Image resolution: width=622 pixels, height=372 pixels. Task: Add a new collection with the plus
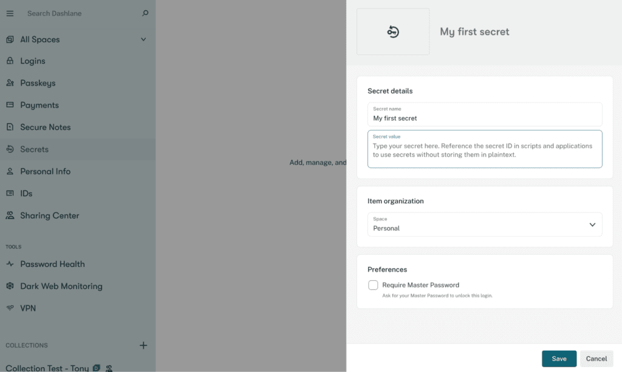(143, 345)
